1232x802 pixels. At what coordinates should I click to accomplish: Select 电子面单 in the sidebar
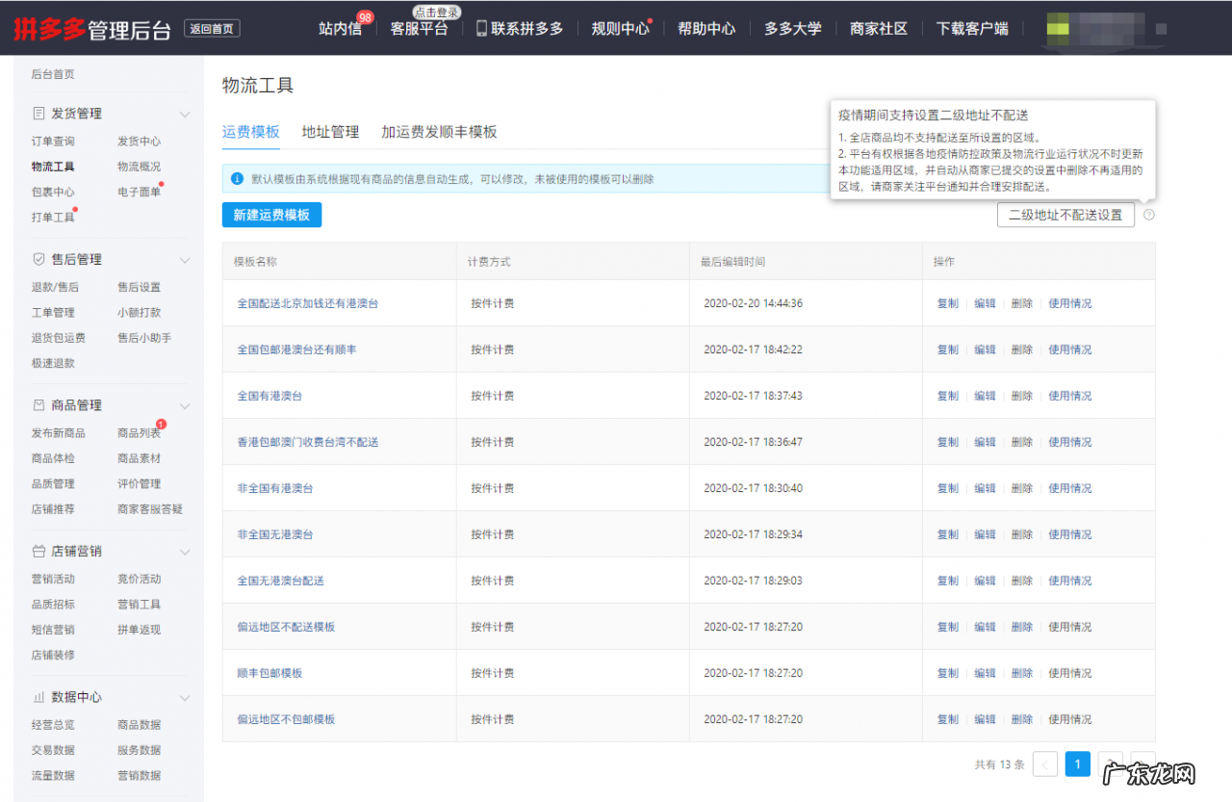coord(139,192)
